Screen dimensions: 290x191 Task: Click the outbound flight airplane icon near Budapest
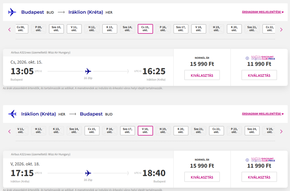(x=12, y=12)
